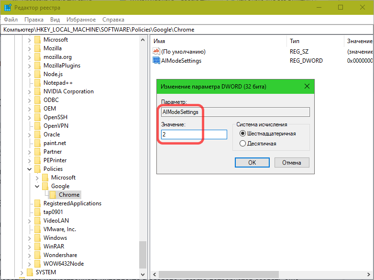Screen dimensions: 374x280
Task: Open the Избранное menu
Action: [81, 20]
